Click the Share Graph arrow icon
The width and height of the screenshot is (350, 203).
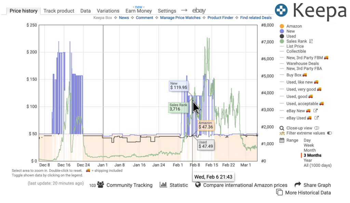pos(298,184)
